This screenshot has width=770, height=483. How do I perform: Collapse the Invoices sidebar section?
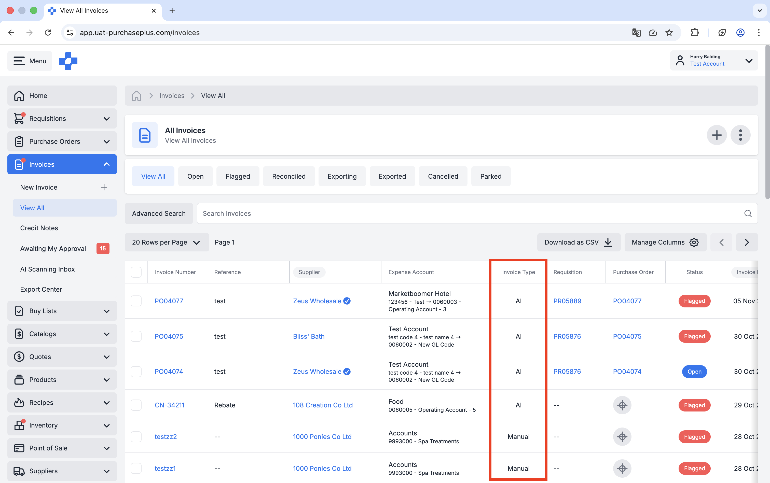(x=106, y=164)
